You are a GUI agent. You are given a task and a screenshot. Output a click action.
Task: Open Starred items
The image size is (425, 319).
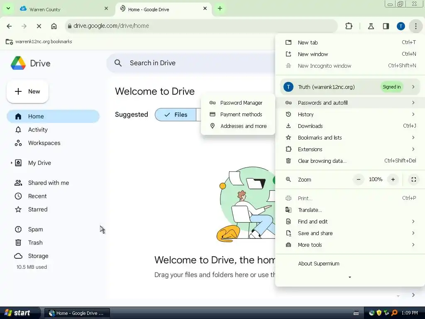53,209
